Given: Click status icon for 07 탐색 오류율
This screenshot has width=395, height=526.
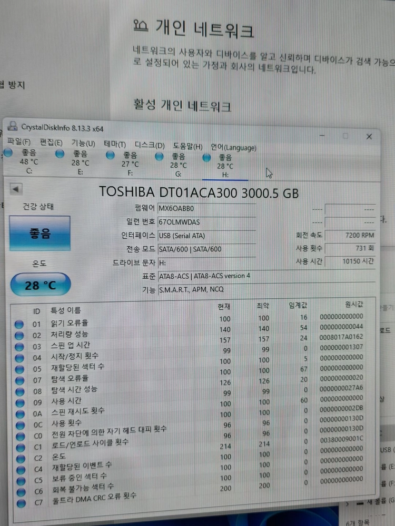Looking at the screenshot, I should click(20, 380).
